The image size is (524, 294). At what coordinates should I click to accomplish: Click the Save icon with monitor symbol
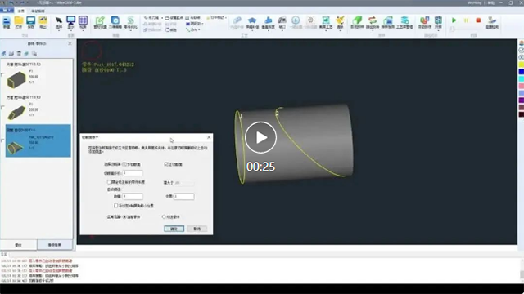pos(31,20)
